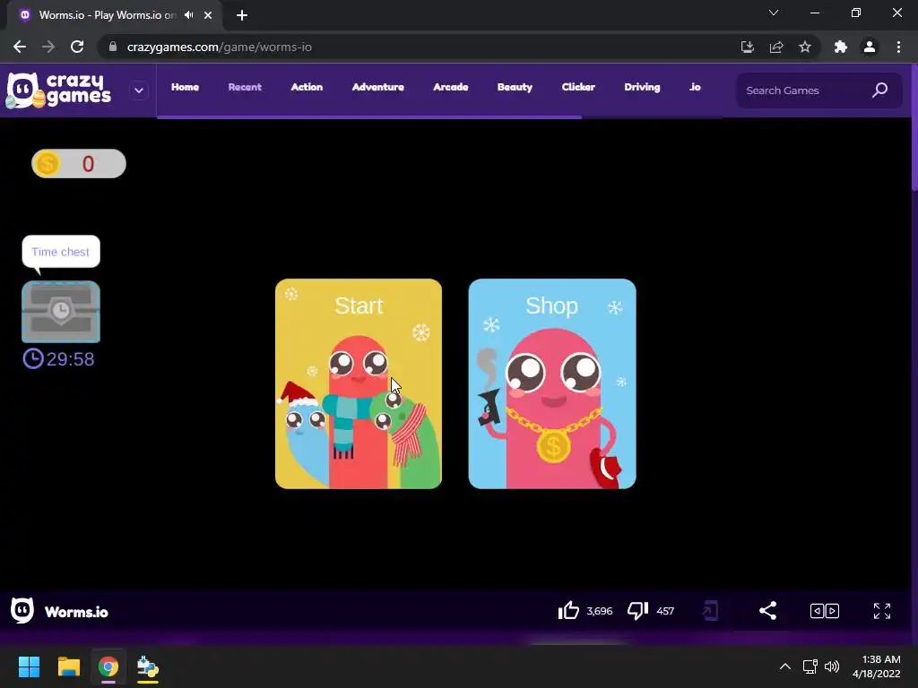The image size is (918, 688).
Task: Browse the Beauty category
Action: coord(515,87)
